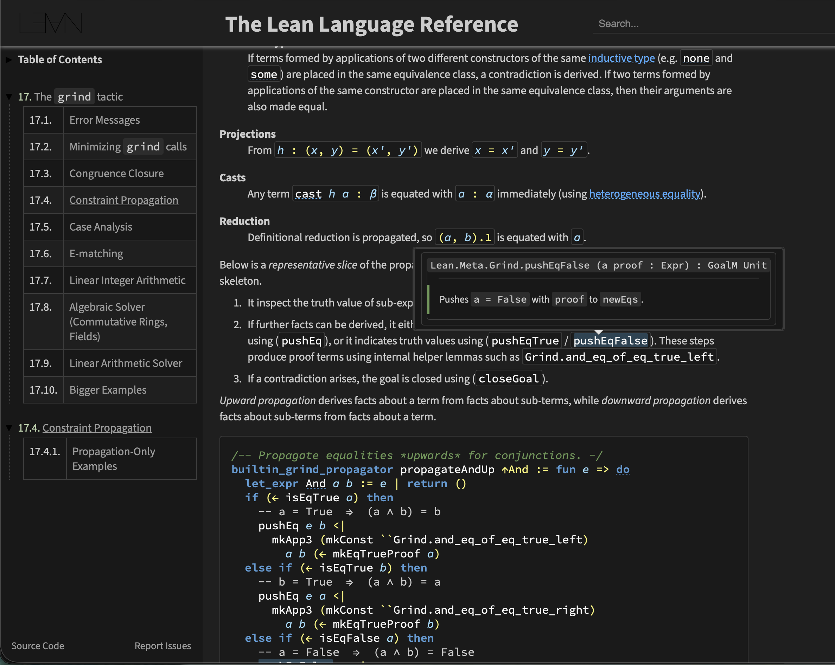Click the LEAN logo icon
Image resolution: width=835 pixels, height=665 pixels.
pos(50,23)
